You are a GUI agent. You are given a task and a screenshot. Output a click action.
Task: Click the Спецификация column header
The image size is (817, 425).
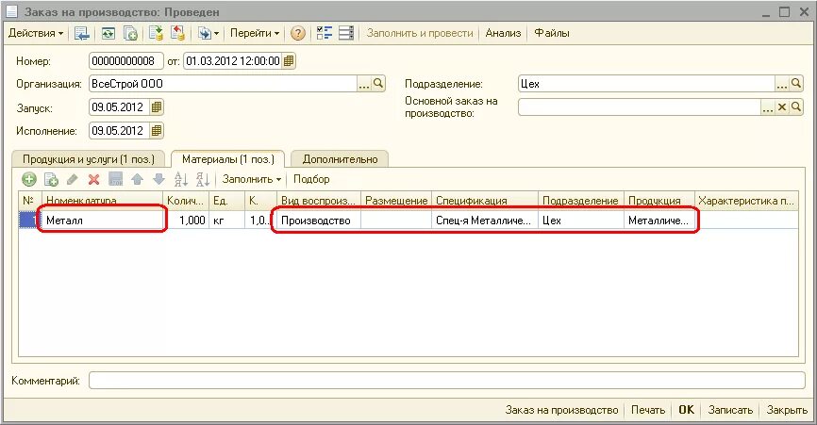(485, 201)
